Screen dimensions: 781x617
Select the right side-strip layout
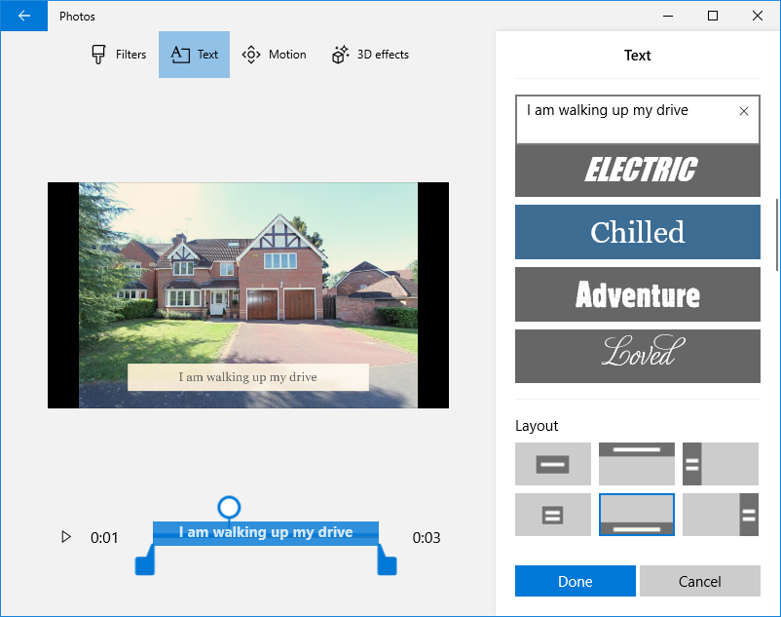coord(721,515)
